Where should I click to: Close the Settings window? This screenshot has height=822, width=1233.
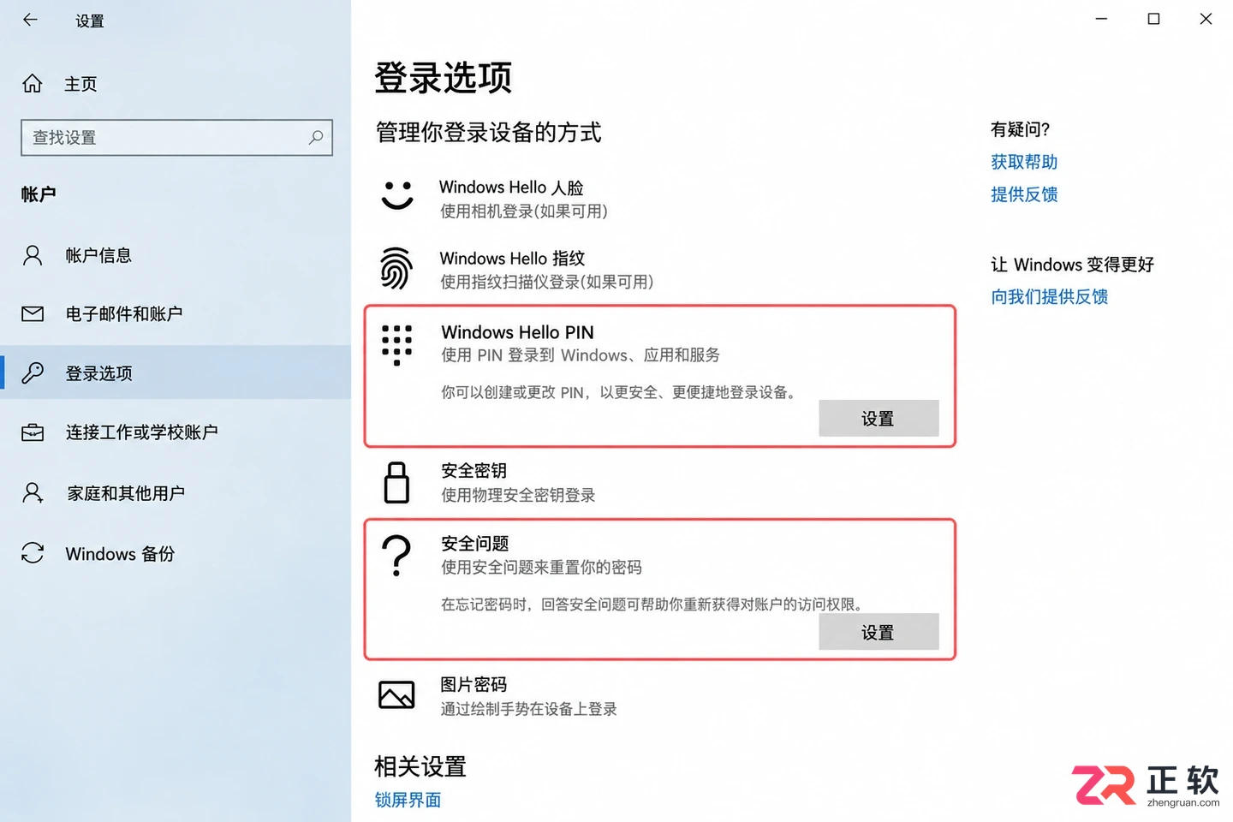1206,19
